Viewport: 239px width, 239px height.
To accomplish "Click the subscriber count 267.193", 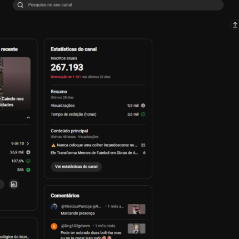I will [x=67, y=67].
